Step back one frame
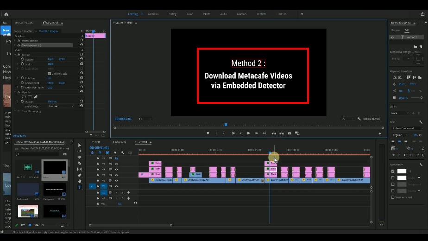 pyautogui.click(x=241, y=133)
